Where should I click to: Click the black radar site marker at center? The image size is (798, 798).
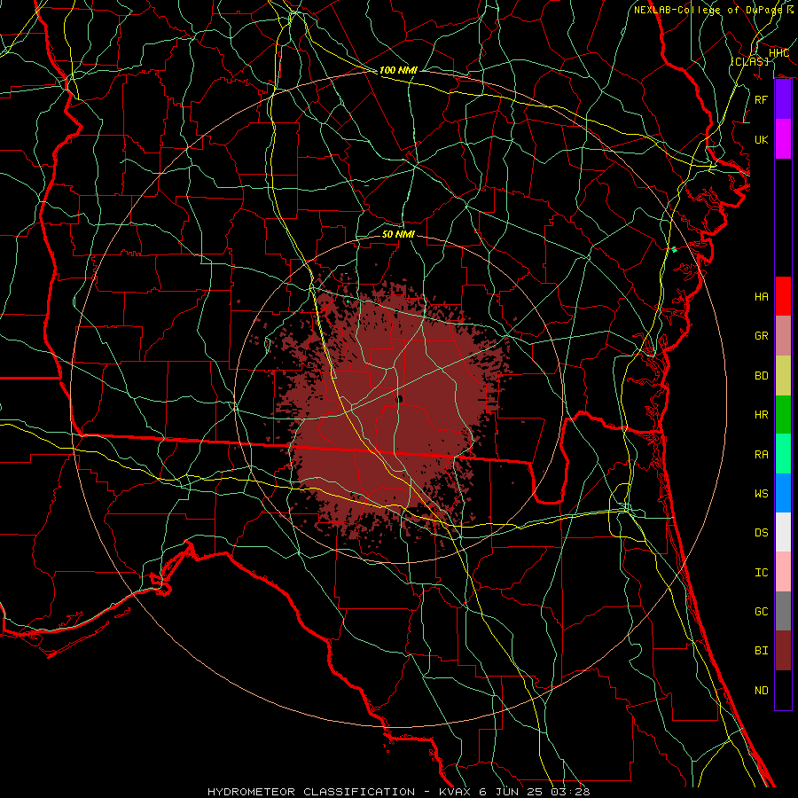(x=400, y=399)
